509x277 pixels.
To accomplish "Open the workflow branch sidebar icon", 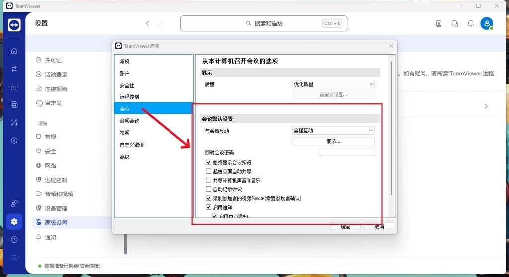I will [14, 122].
